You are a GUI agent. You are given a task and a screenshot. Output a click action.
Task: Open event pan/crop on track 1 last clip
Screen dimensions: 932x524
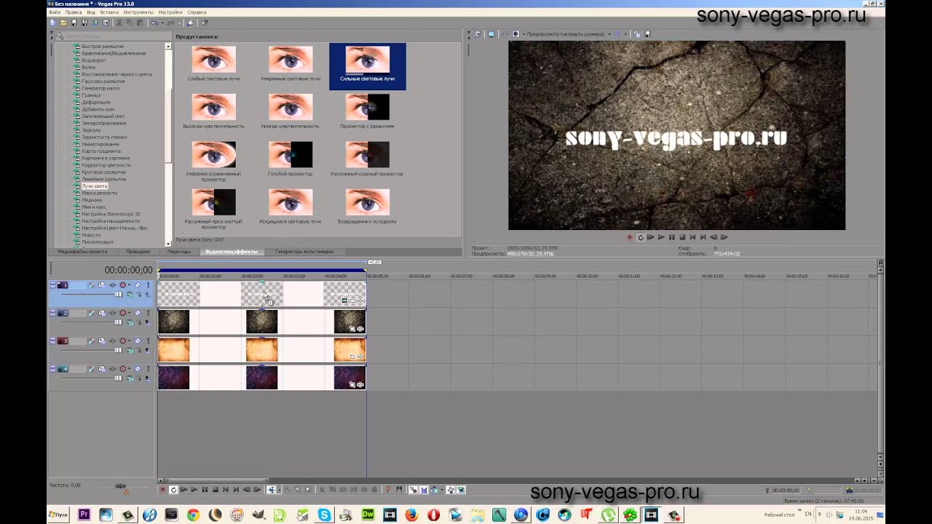click(x=352, y=301)
